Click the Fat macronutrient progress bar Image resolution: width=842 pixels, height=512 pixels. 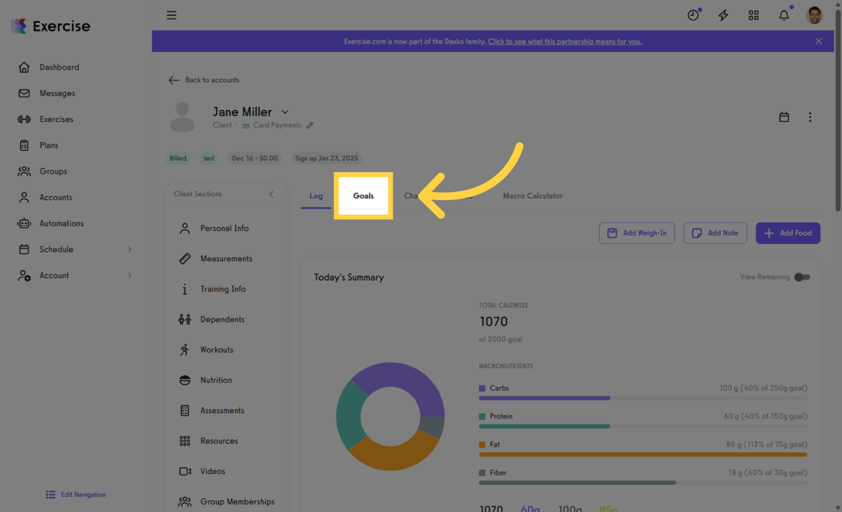tap(642, 454)
